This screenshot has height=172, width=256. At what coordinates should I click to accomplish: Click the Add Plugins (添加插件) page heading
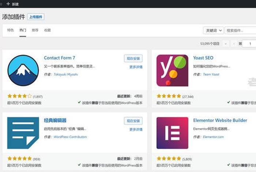(x=14, y=17)
